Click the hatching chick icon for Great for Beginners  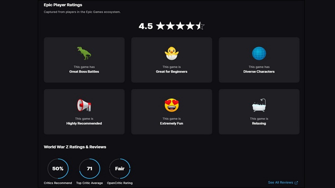tap(172, 53)
